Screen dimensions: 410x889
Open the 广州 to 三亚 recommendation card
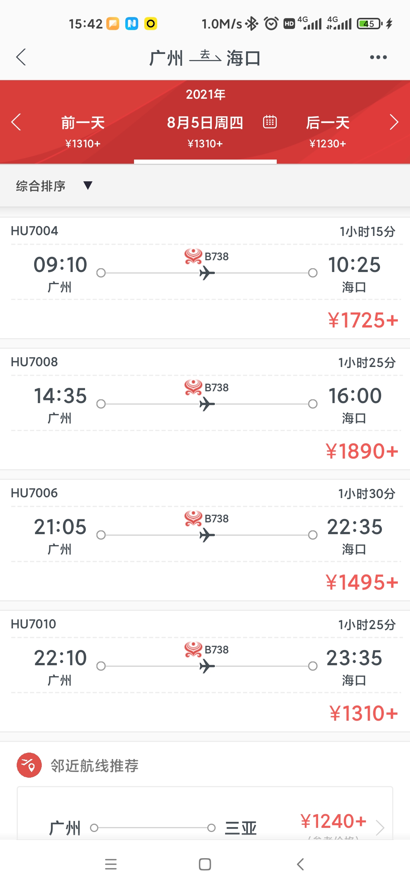click(205, 813)
